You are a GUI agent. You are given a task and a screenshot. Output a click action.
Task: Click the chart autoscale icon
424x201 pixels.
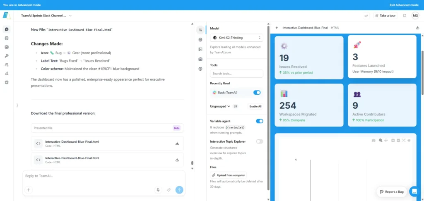click(x=404, y=140)
